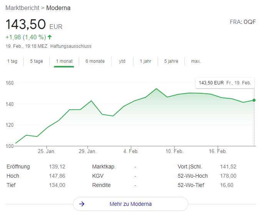Viewport: 259px width, 212px height.
Task: Click the FRA: 0QF ticker symbol
Action: 243,22
